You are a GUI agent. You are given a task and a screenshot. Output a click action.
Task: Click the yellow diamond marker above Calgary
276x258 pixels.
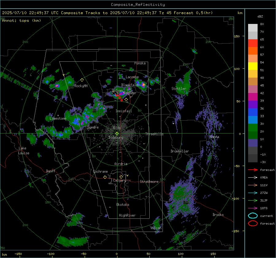121,177
